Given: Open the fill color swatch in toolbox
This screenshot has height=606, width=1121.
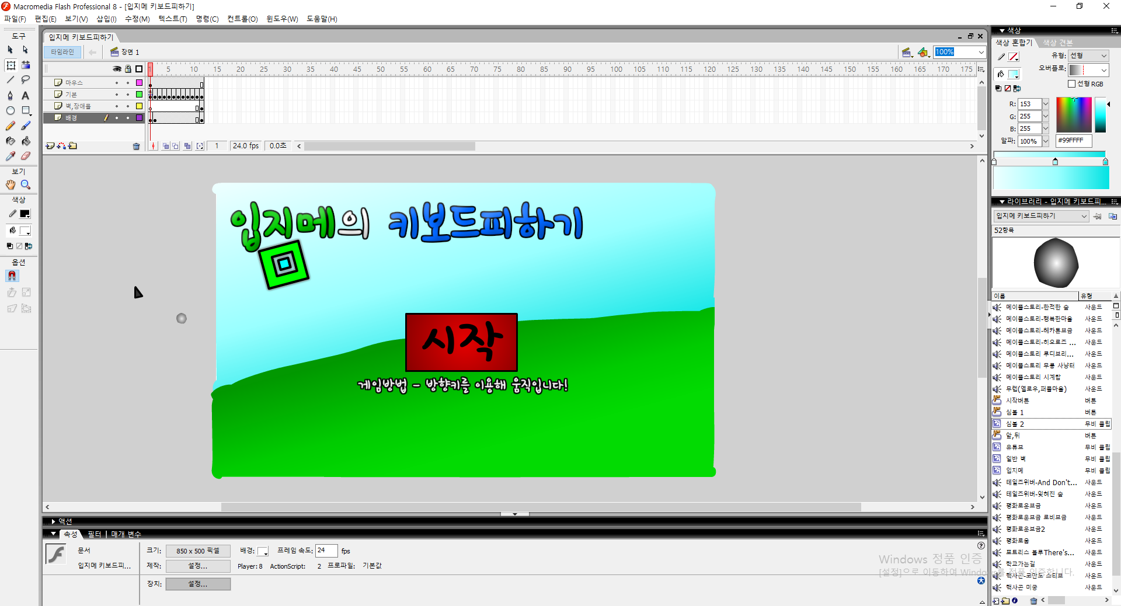Looking at the screenshot, I should tap(25, 231).
